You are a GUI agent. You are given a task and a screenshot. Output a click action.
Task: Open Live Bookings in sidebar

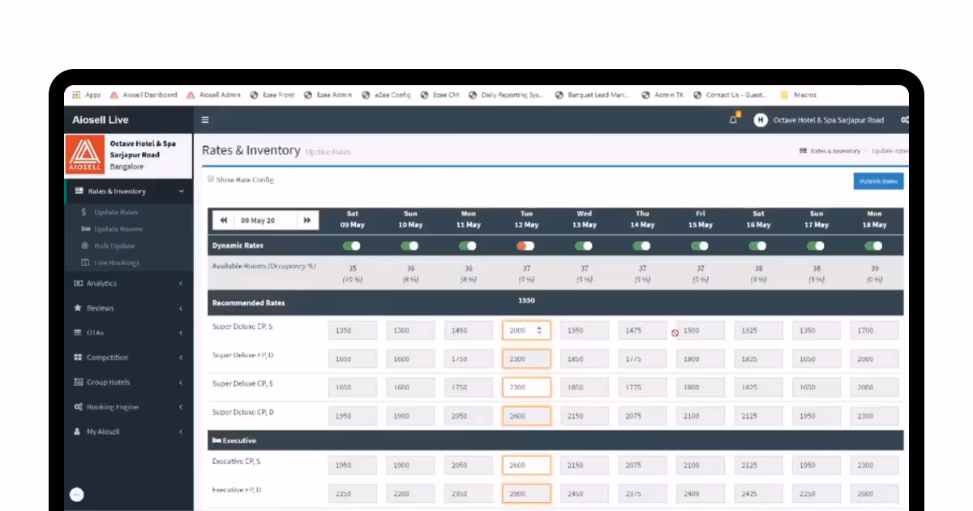116,263
